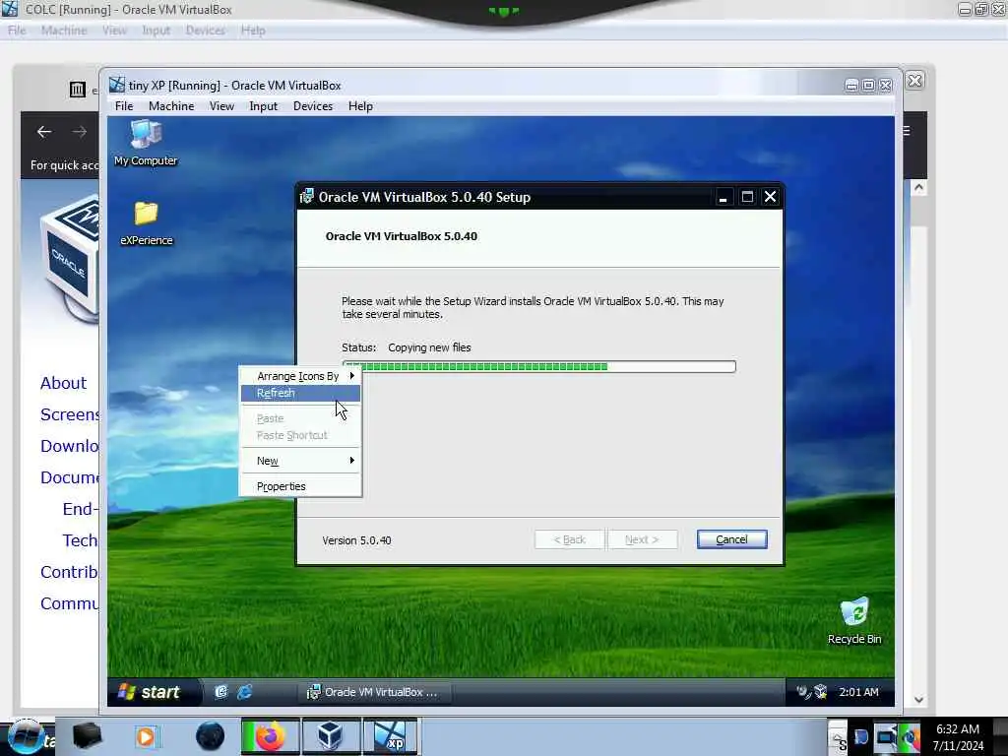
Task: Go forward in the background browser
Action: (80, 132)
